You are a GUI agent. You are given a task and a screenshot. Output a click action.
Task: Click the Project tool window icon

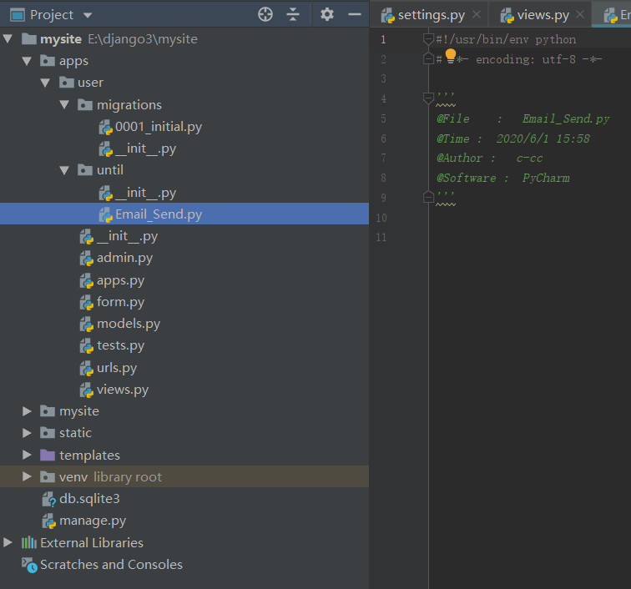tap(18, 15)
